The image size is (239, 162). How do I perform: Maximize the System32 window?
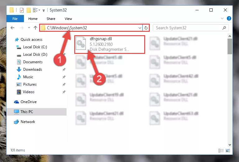coord(211,10)
